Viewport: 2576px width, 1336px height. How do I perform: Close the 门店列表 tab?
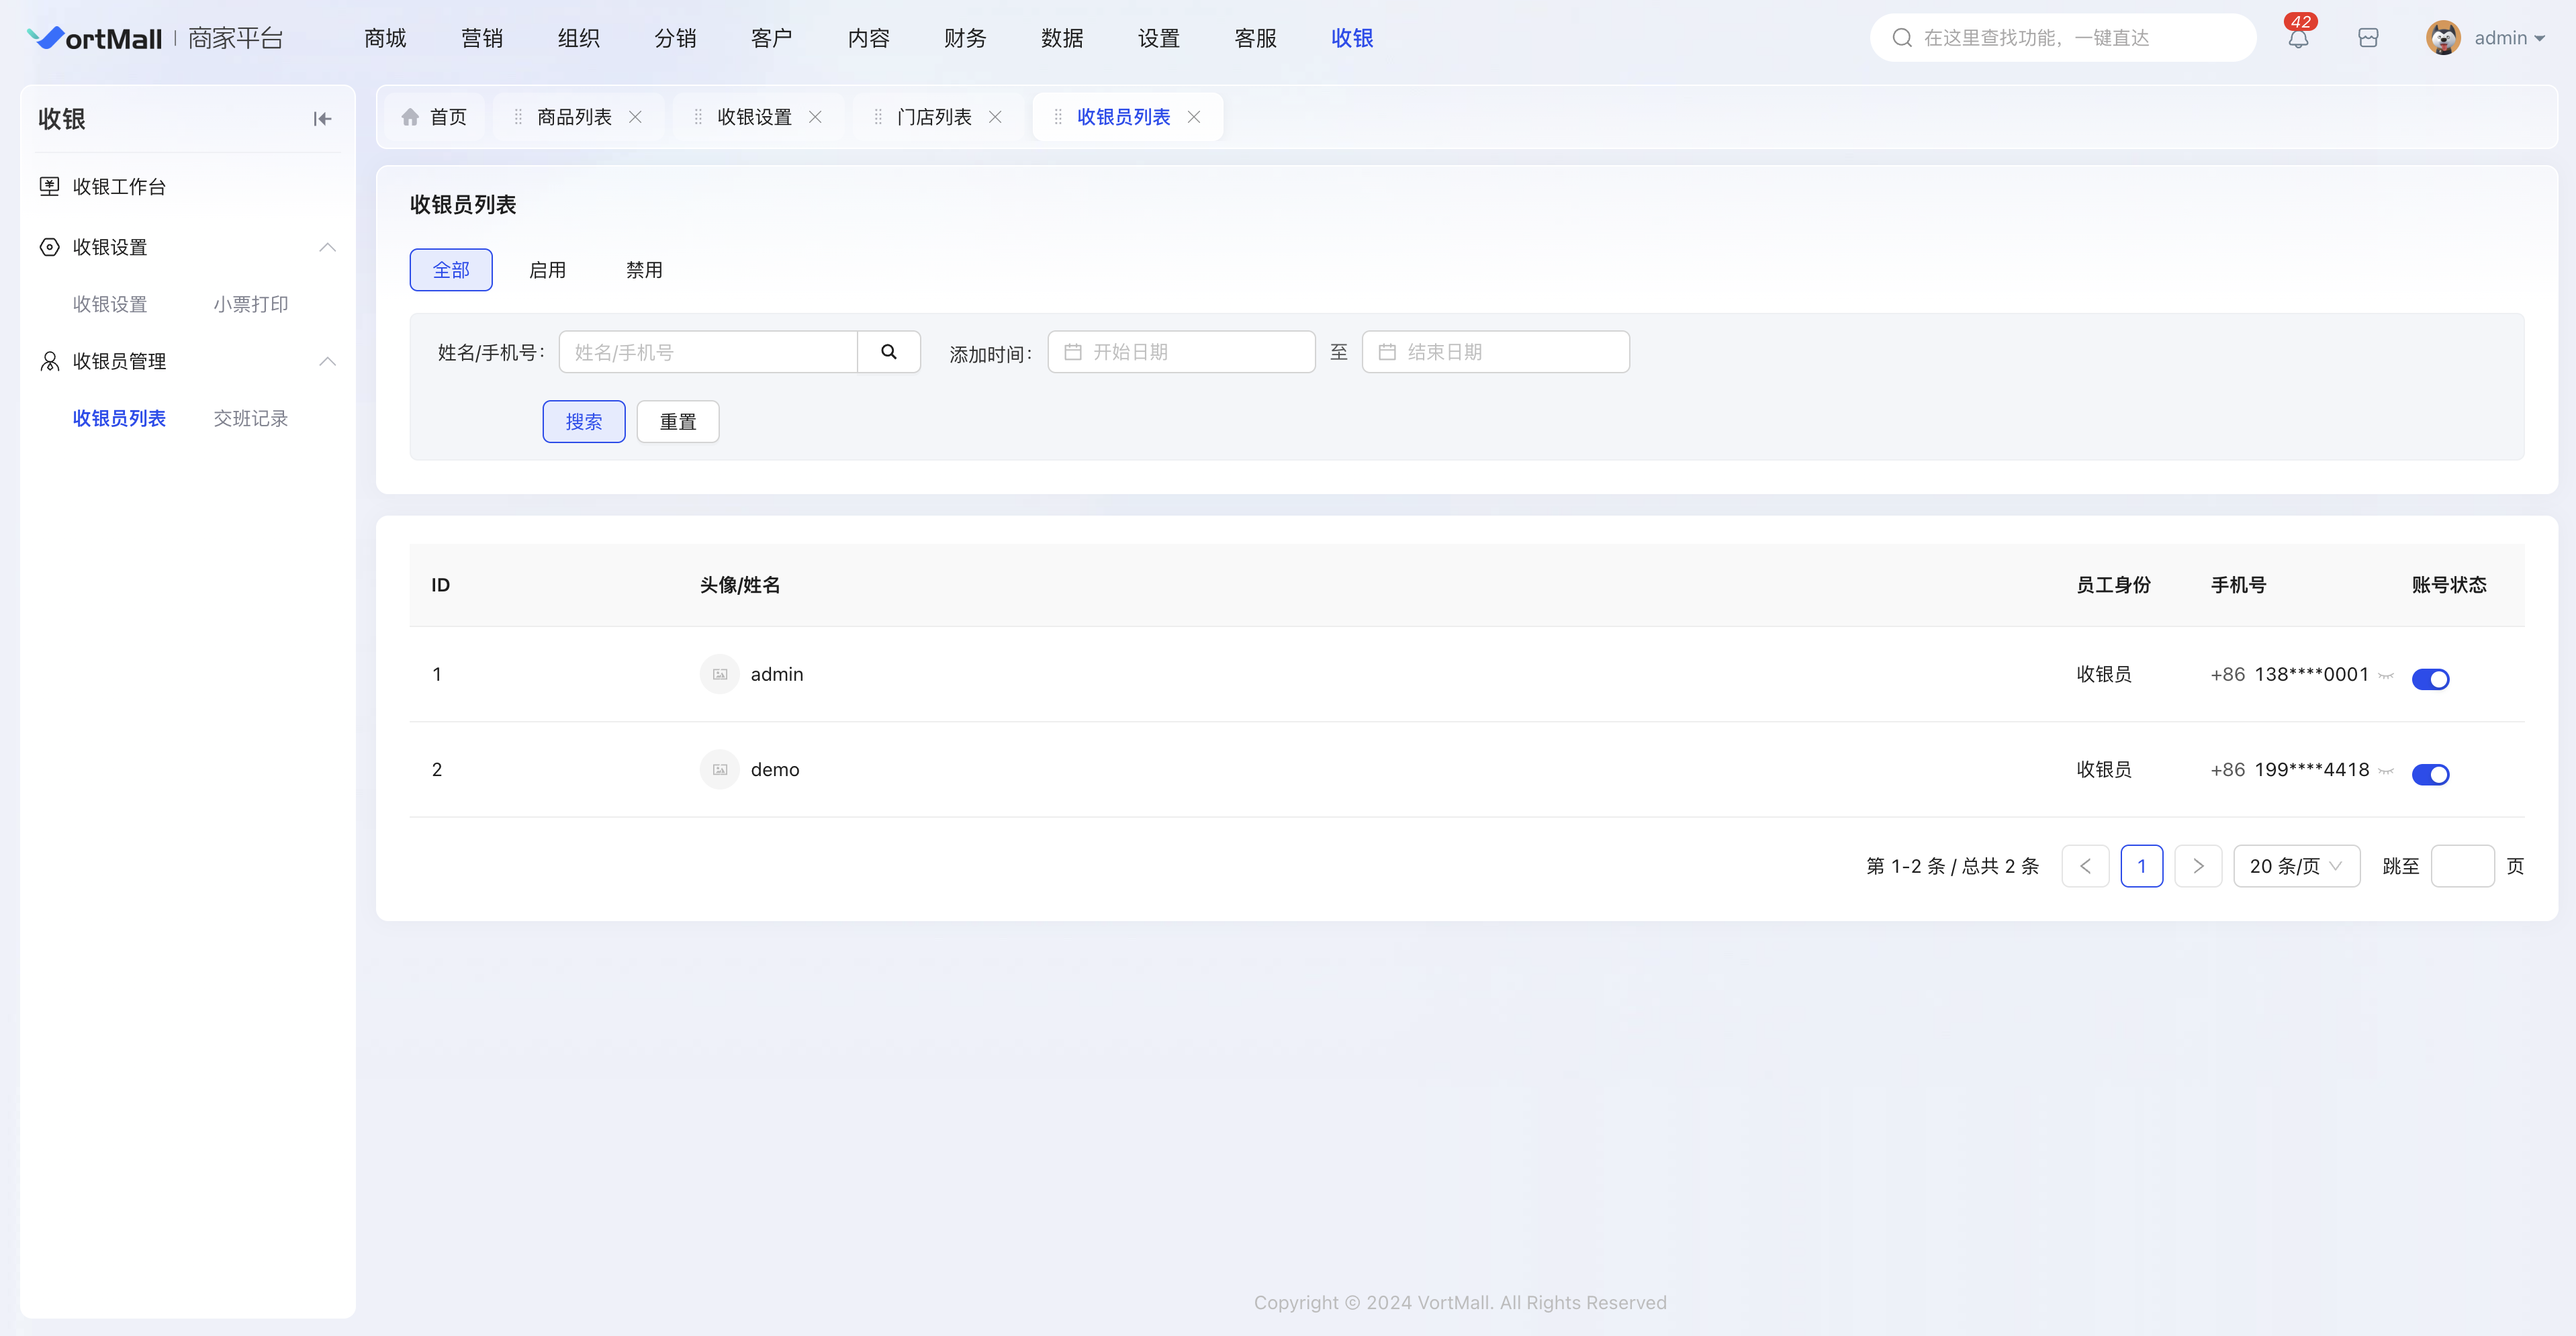[x=995, y=117]
